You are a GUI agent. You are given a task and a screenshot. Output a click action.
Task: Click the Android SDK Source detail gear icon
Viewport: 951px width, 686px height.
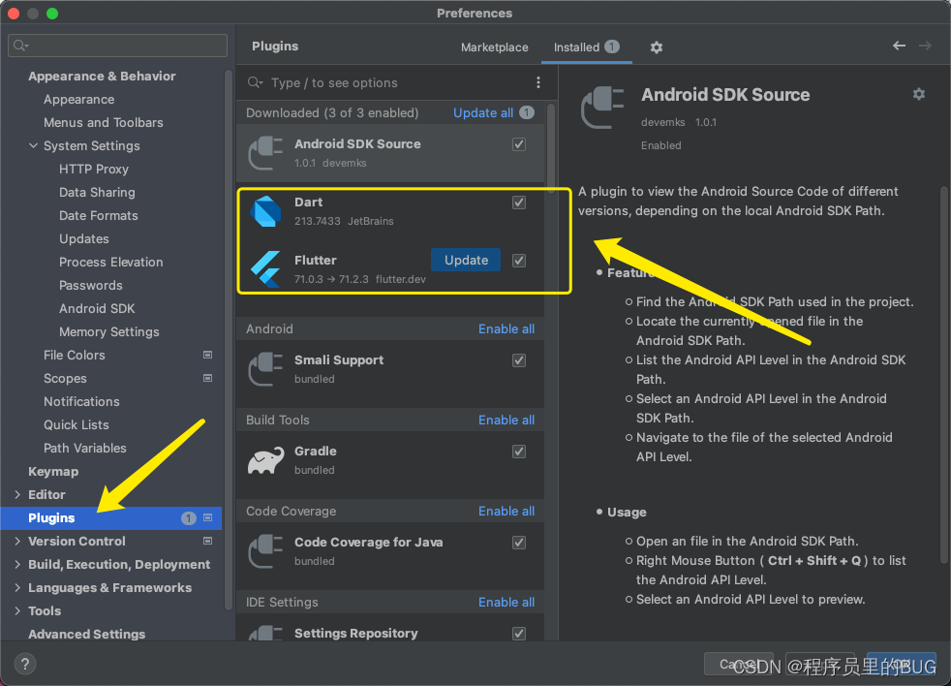(919, 94)
